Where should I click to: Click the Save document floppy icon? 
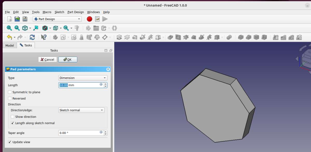(x=25, y=19)
